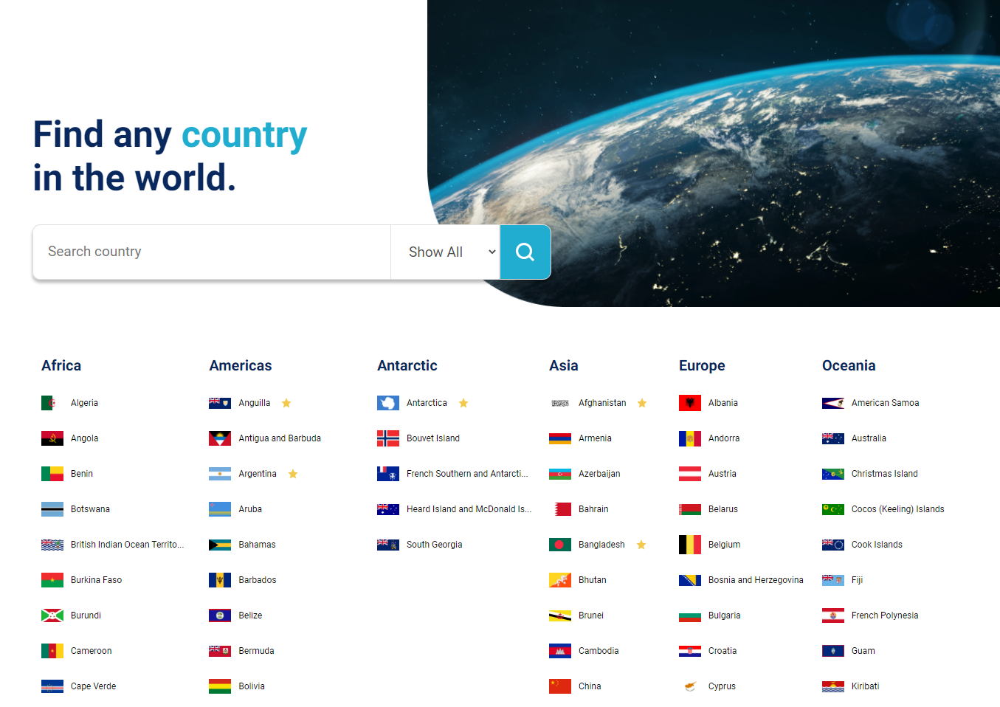Click the Belarus country name
This screenshot has height=707, width=1000.
pos(723,509)
